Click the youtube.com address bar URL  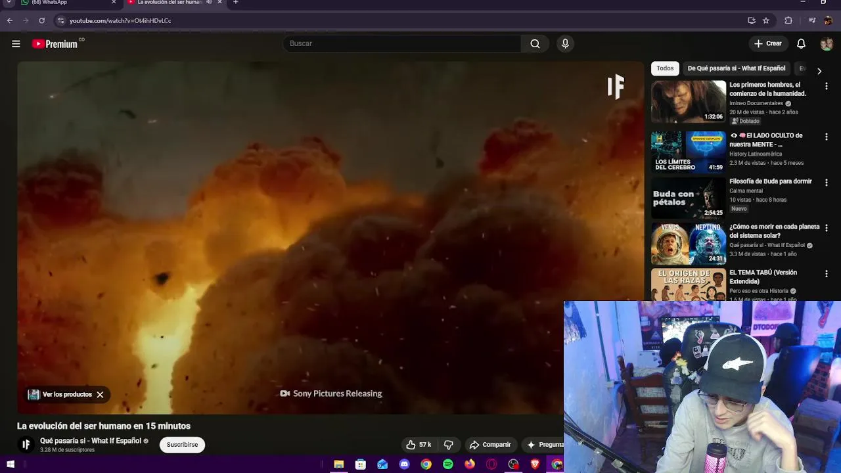[120, 20]
